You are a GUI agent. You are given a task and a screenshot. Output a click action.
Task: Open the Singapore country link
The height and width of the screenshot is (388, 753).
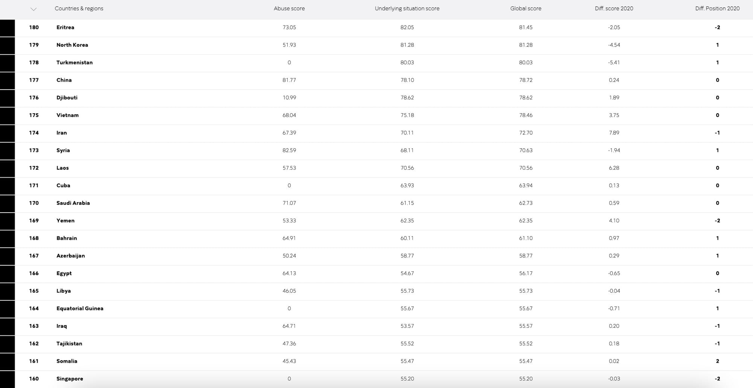70,379
